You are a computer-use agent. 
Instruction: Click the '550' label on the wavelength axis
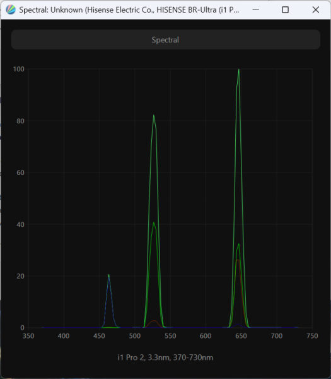[x=170, y=336]
